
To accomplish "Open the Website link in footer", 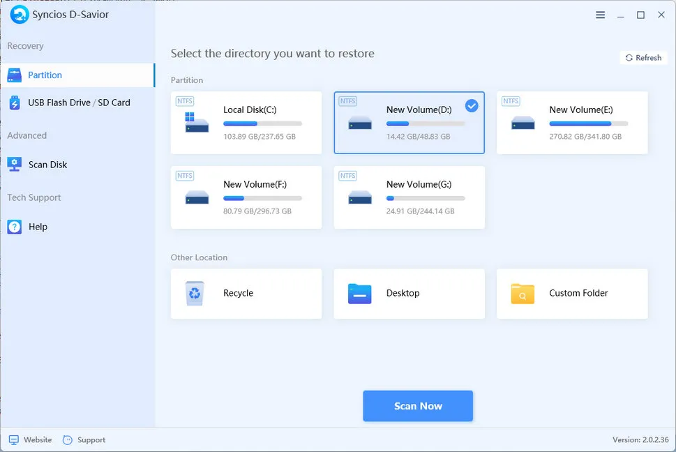I will 31,440.
